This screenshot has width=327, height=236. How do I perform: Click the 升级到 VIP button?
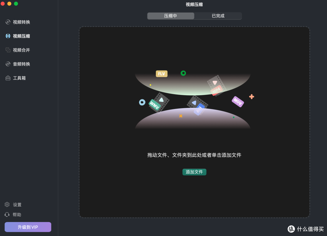pos(28,227)
